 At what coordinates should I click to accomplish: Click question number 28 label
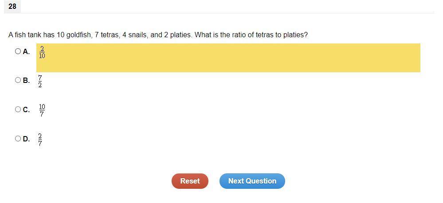click(12, 7)
